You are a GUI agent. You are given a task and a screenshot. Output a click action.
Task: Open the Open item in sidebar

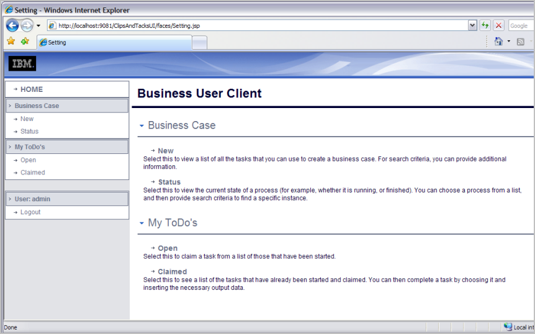point(28,160)
